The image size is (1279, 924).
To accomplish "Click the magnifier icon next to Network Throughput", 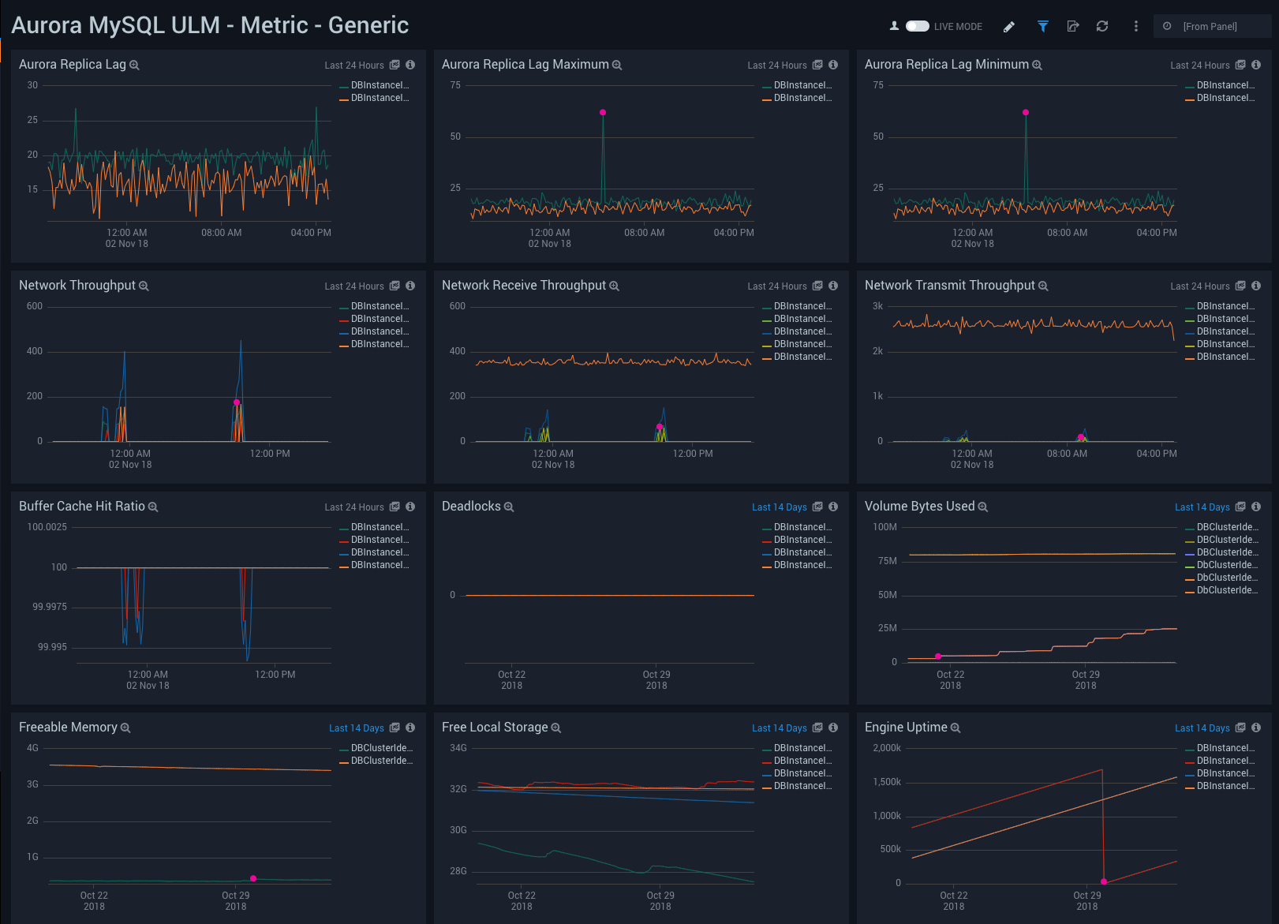I will tap(144, 286).
